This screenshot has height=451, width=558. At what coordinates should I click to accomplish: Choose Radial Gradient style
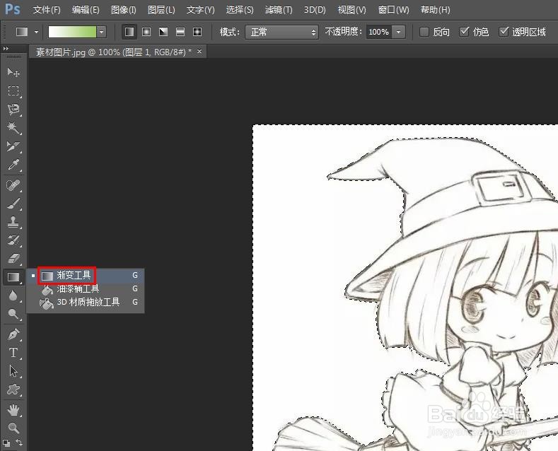146,32
